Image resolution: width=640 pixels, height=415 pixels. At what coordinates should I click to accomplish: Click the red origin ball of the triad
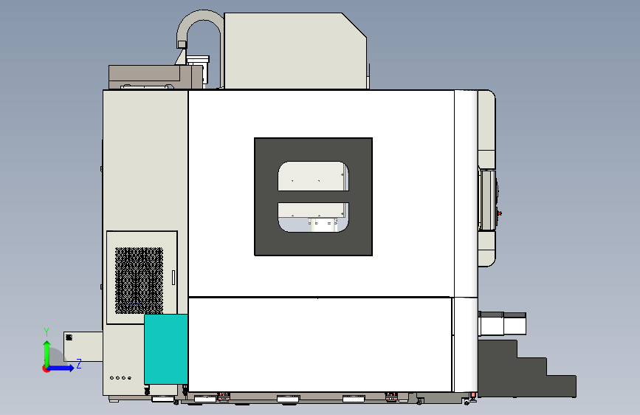[46, 368]
